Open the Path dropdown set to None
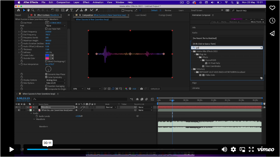280x157 pixels. coord(56,26)
